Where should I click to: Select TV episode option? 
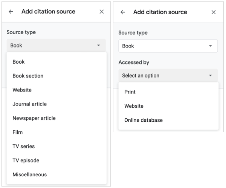click(26, 160)
